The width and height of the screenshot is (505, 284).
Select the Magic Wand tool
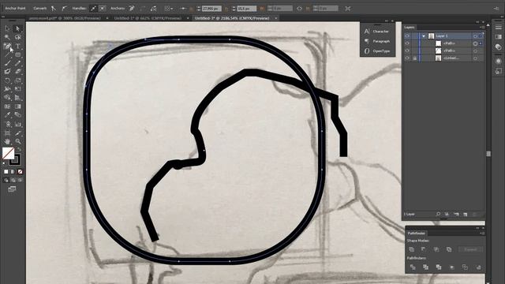click(7, 37)
